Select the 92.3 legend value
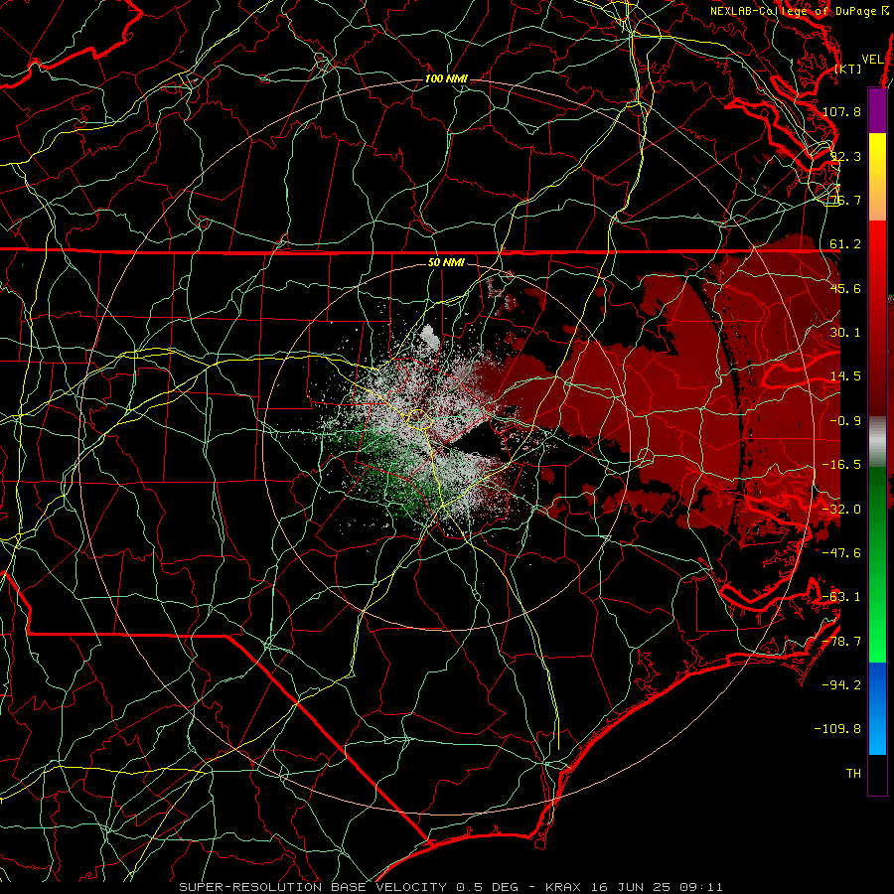Viewport: 894px width, 894px height. [845, 156]
